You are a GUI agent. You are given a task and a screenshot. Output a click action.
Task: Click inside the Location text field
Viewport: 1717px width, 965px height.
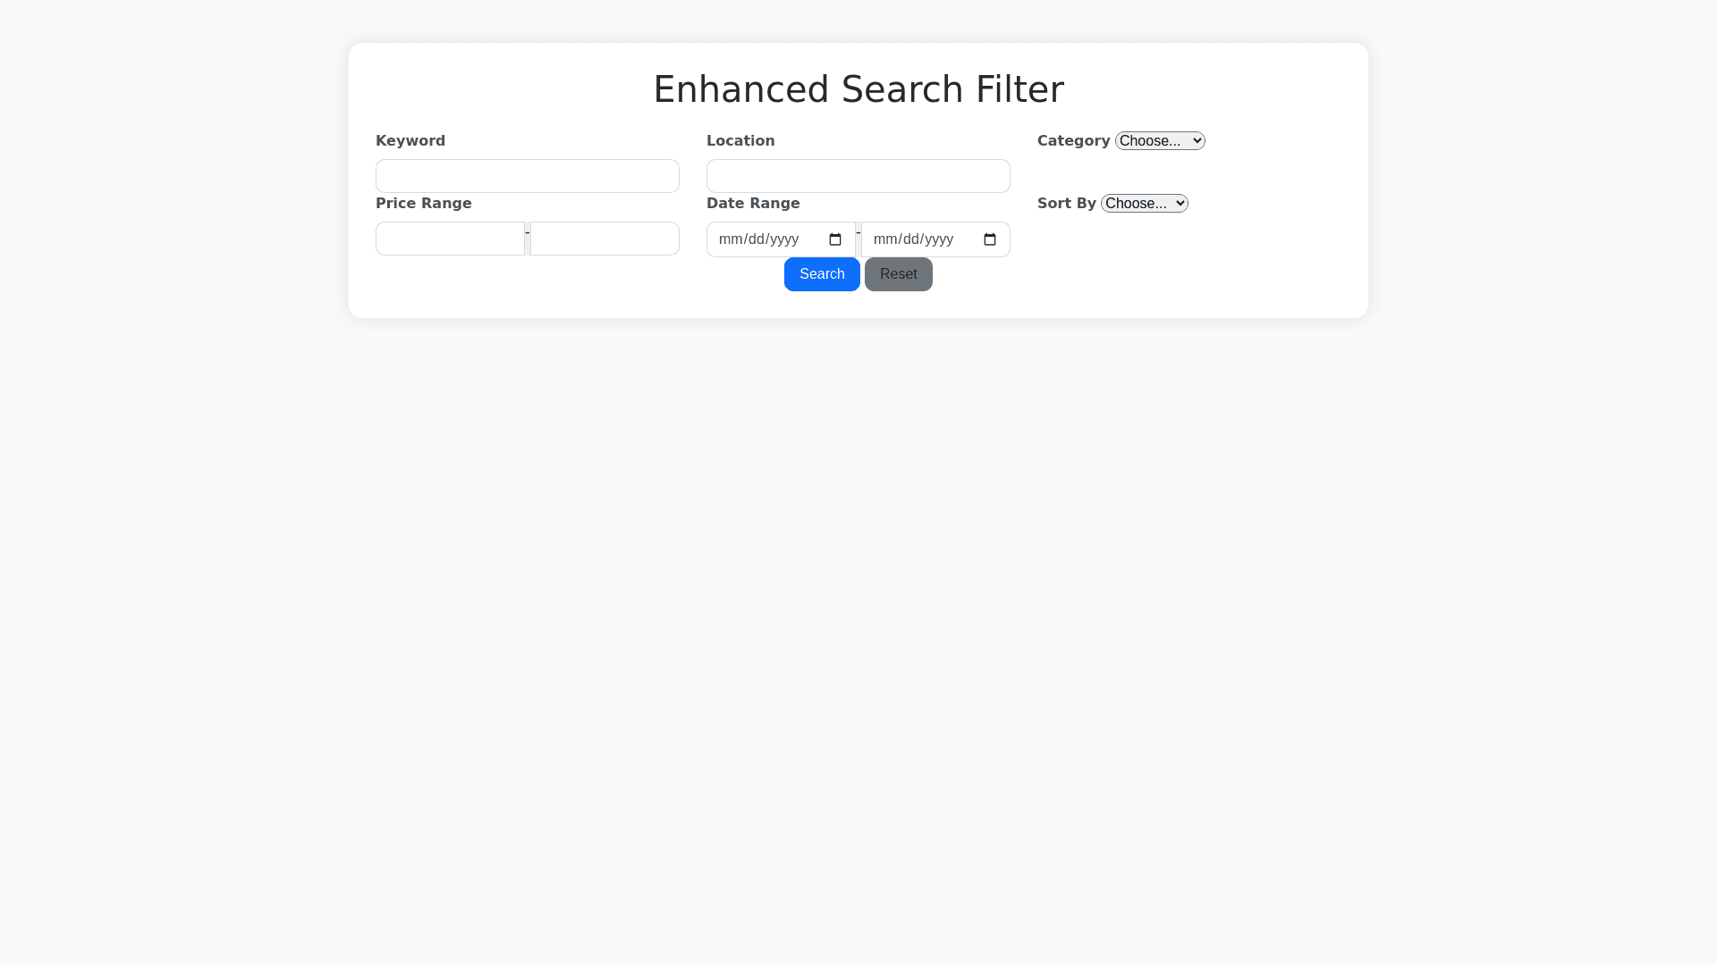coord(858,176)
